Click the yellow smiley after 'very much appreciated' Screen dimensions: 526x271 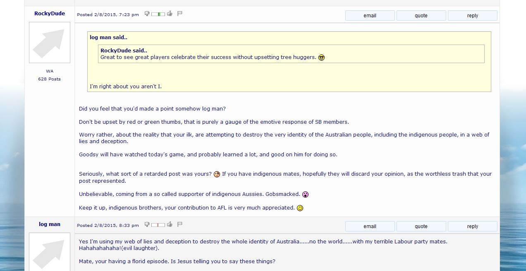300,208
